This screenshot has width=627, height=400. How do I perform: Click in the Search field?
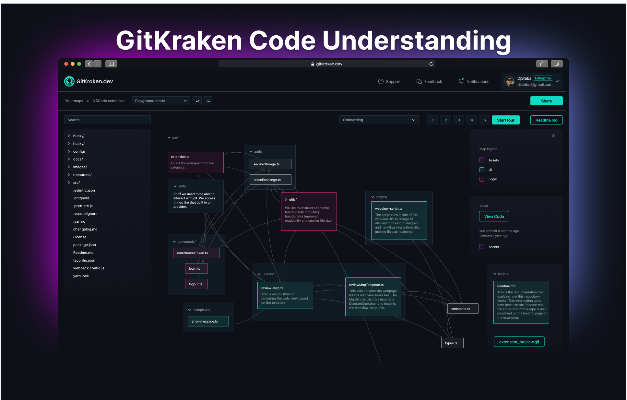pyautogui.click(x=107, y=120)
